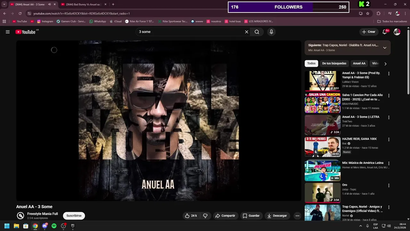
Task: Open HAZME REIR GANA 100€ thumbnail
Action: click(x=323, y=147)
